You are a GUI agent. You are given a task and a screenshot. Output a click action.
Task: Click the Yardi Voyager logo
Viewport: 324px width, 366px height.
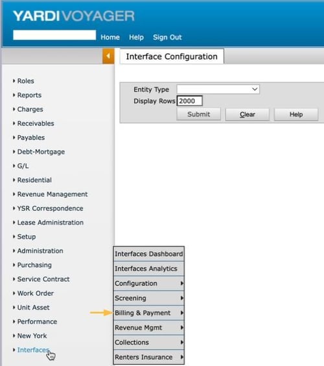pos(74,16)
